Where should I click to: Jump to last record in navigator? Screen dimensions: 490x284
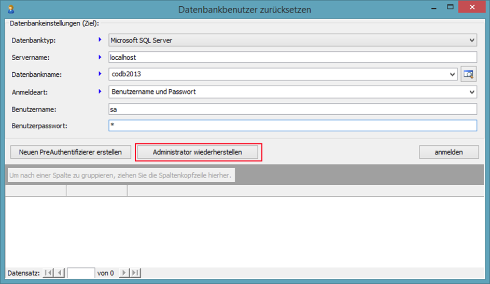[x=135, y=273]
